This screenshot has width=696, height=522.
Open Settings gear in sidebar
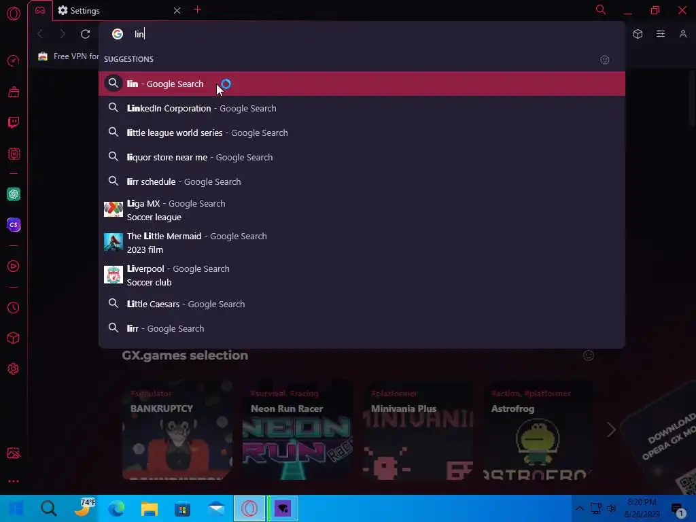[x=14, y=369]
